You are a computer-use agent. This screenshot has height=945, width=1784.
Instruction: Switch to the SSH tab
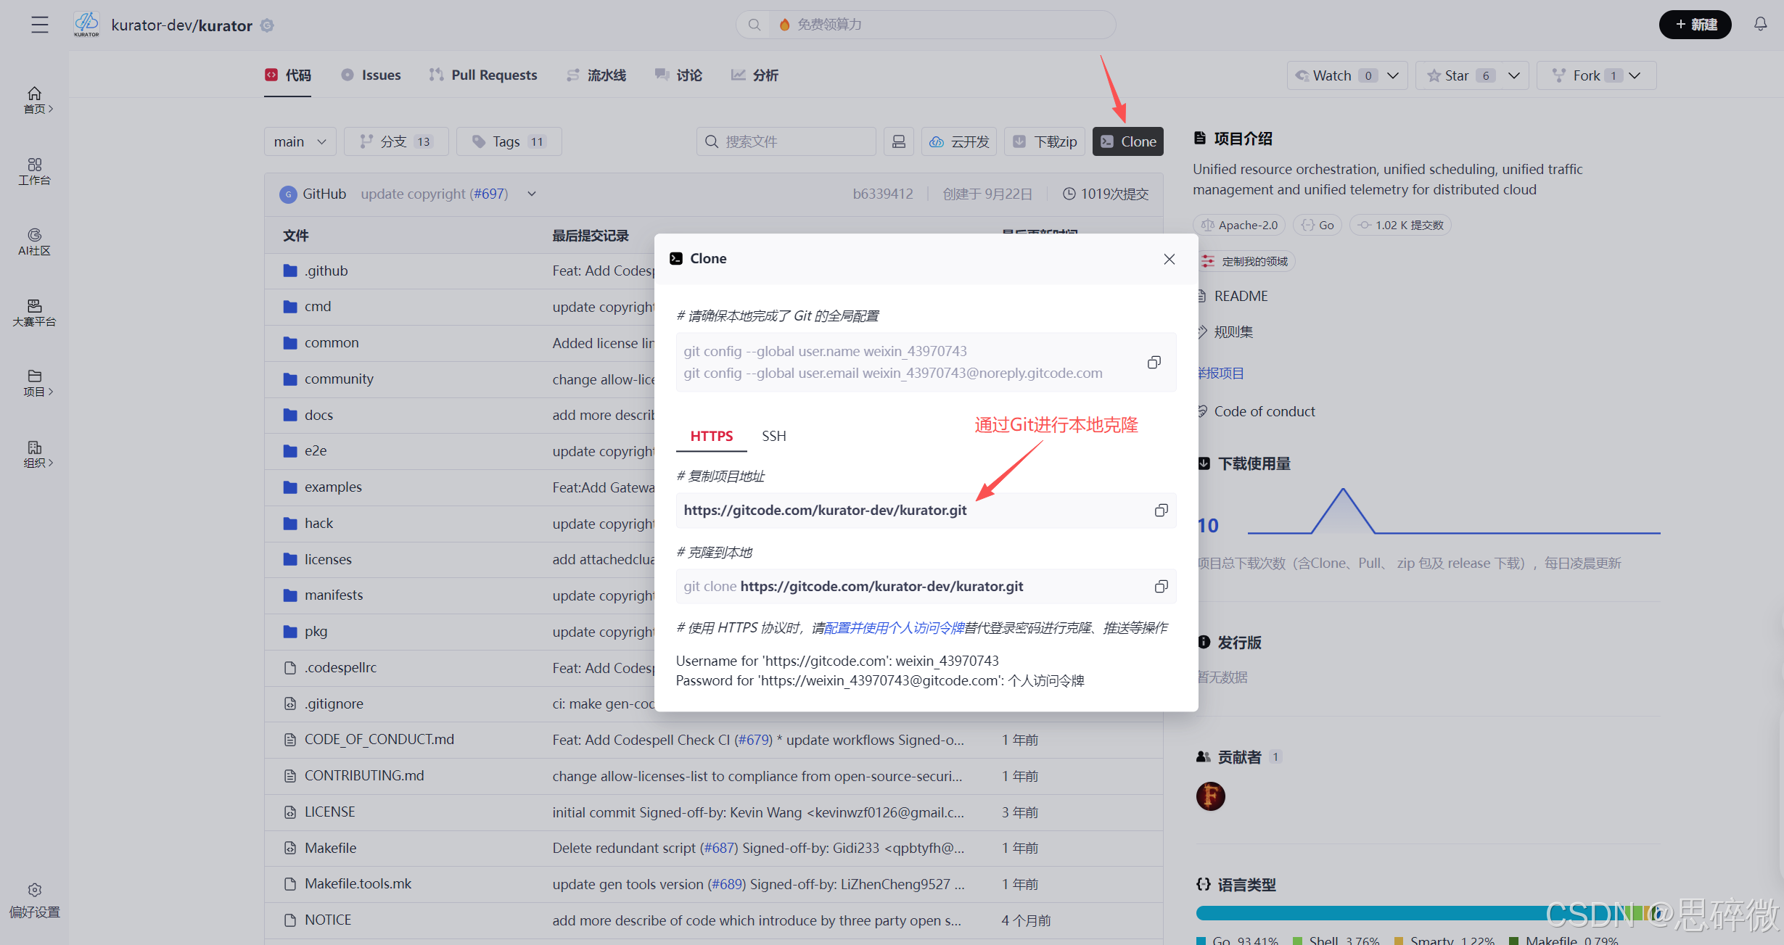[x=773, y=436]
